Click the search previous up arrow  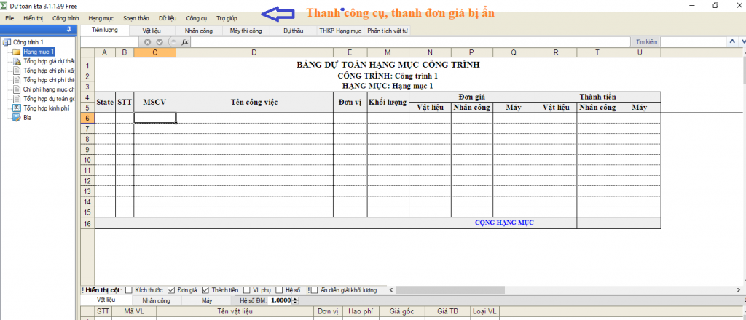(731, 41)
